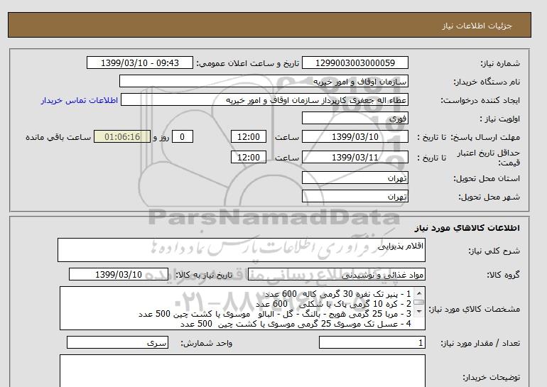The image size is (547, 387).
Task: Click the item specifications scrollbar down arrow
Action: (x=419, y=311)
